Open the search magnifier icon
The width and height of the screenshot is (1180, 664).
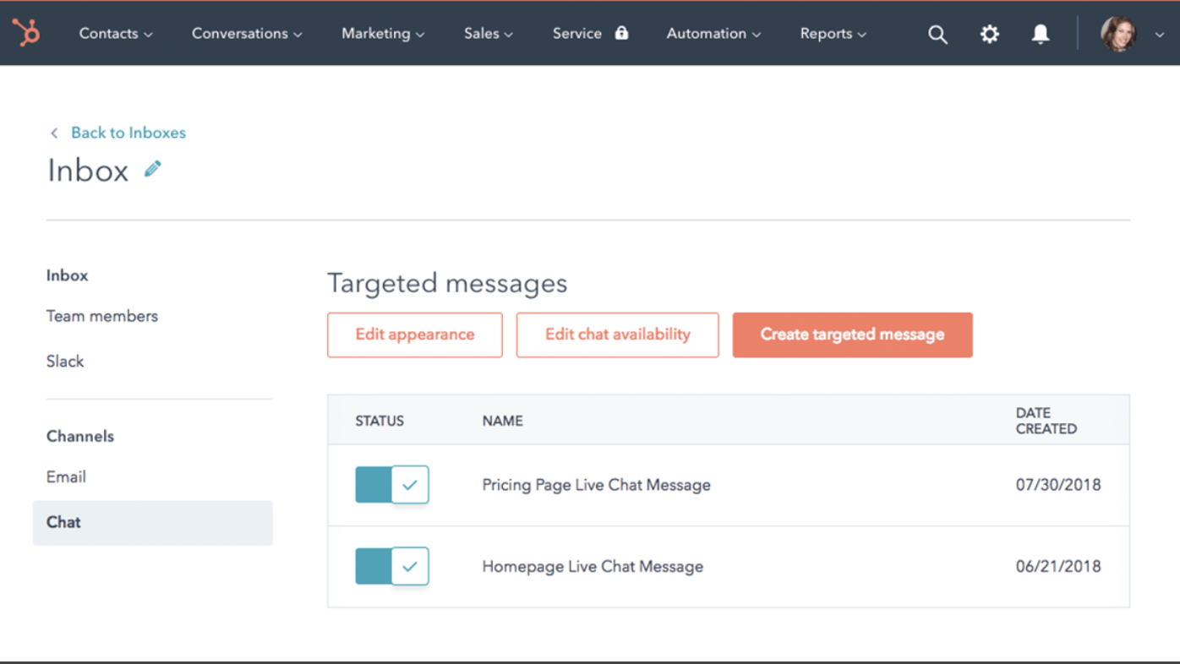(937, 34)
